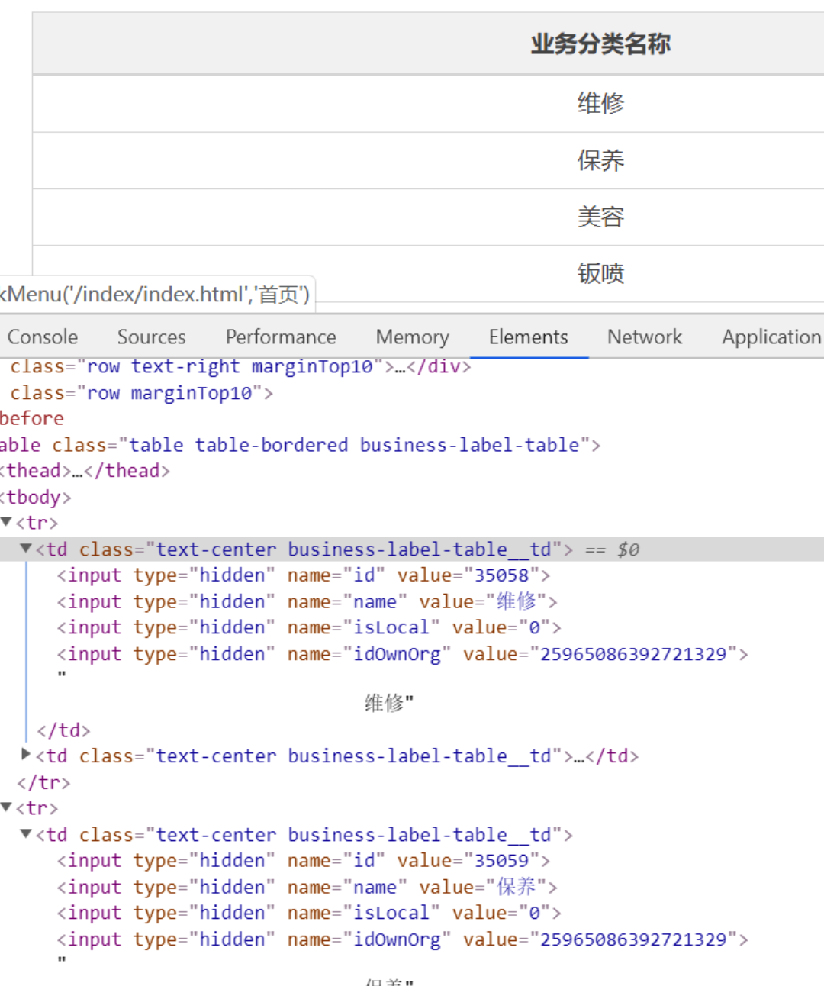Collapse the selected td node marked == $0

click(x=26, y=549)
